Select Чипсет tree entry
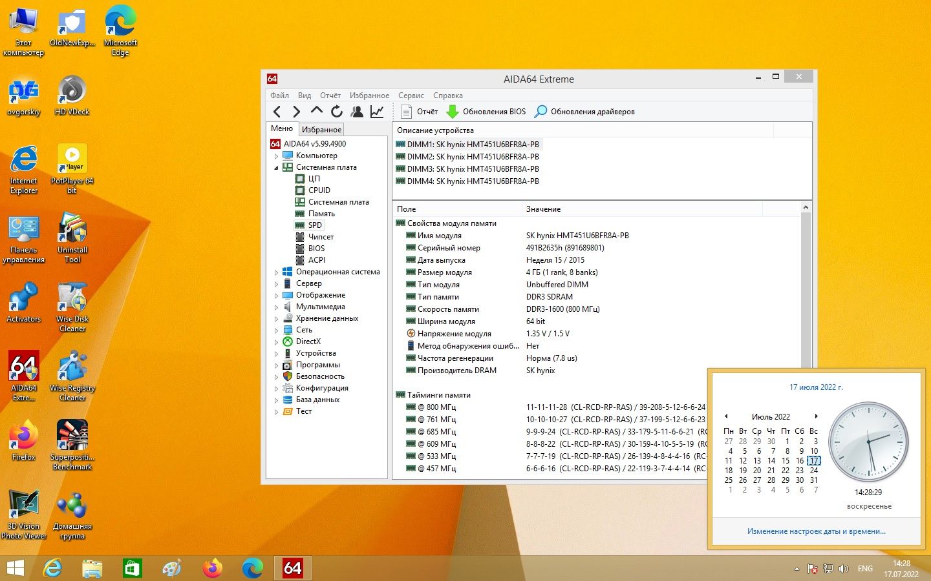 tap(314, 237)
